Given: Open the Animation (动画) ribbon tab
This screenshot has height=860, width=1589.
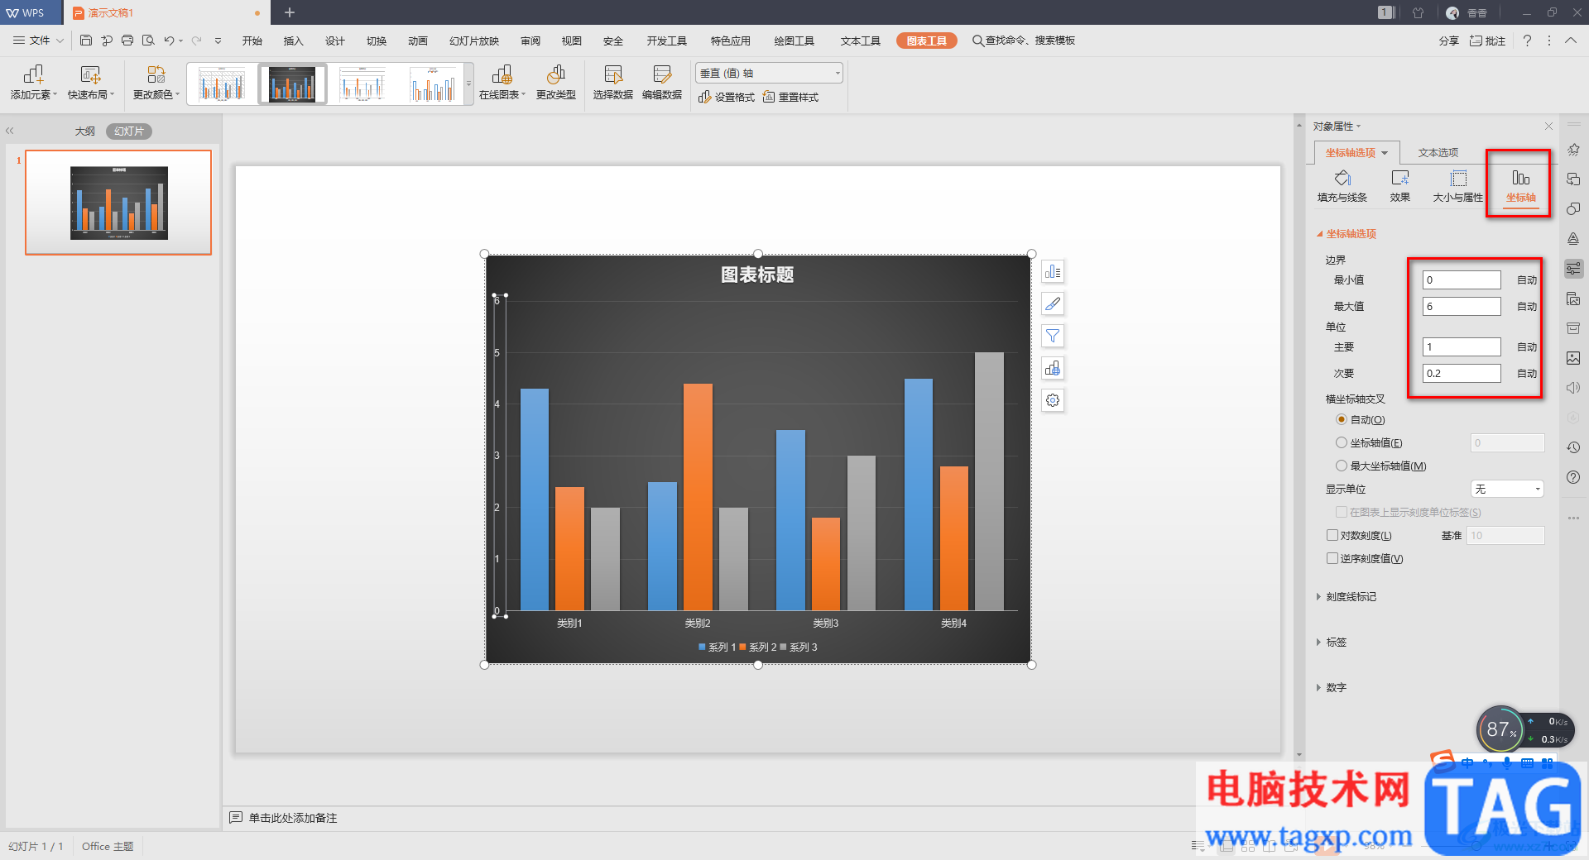Looking at the screenshot, I should click(x=418, y=41).
